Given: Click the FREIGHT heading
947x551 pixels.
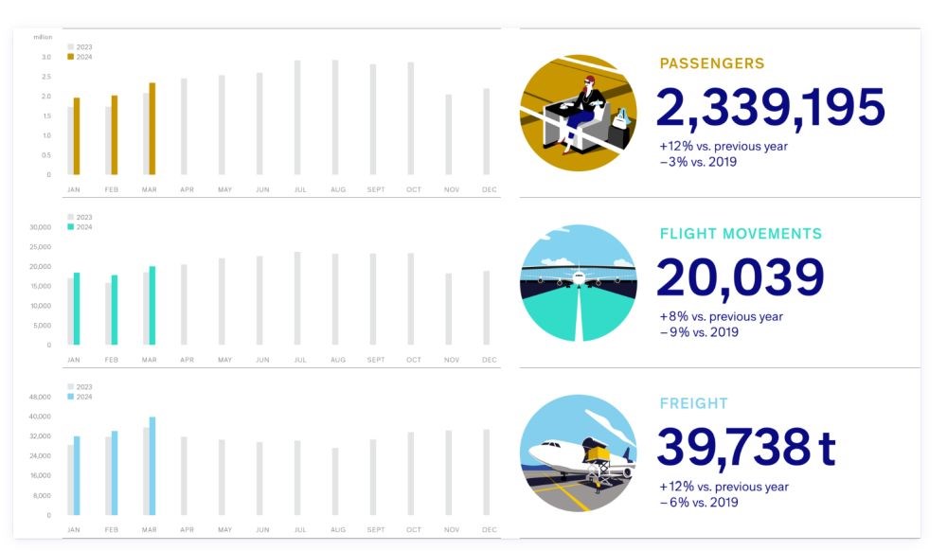Looking at the screenshot, I should coord(693,403).
